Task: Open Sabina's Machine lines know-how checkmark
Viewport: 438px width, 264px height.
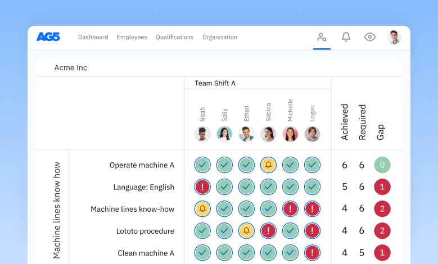Action: pos(268,209)
